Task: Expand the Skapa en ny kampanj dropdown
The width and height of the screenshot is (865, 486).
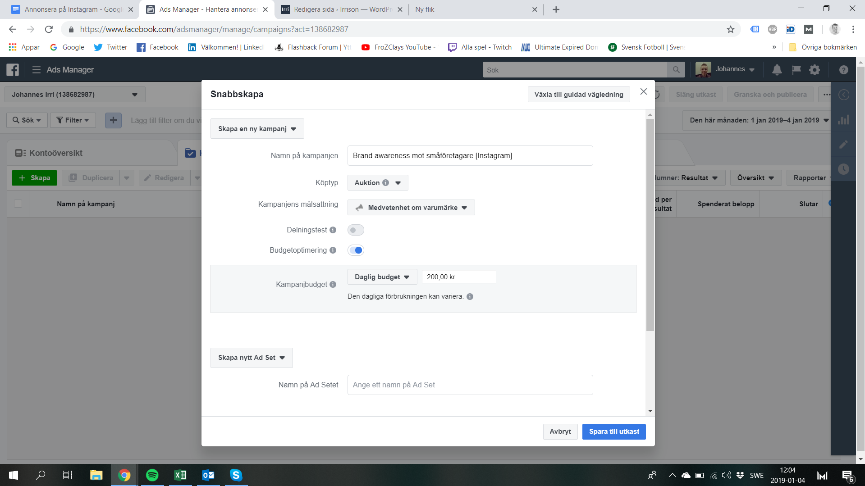Action: (257, 129)
